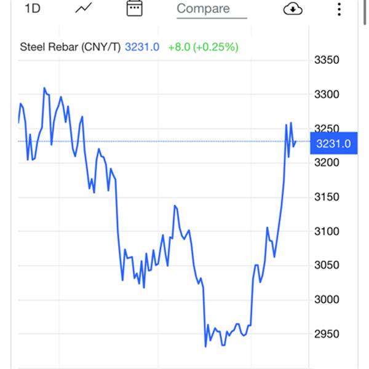369x369 pixels.
Task: Click the 3000 axis label
Action: (327, 300)
